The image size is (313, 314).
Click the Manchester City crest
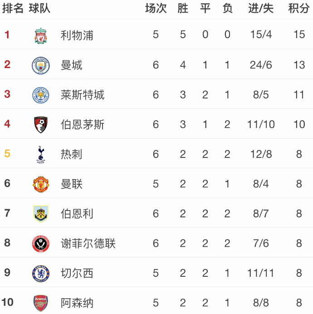point(41,65)
